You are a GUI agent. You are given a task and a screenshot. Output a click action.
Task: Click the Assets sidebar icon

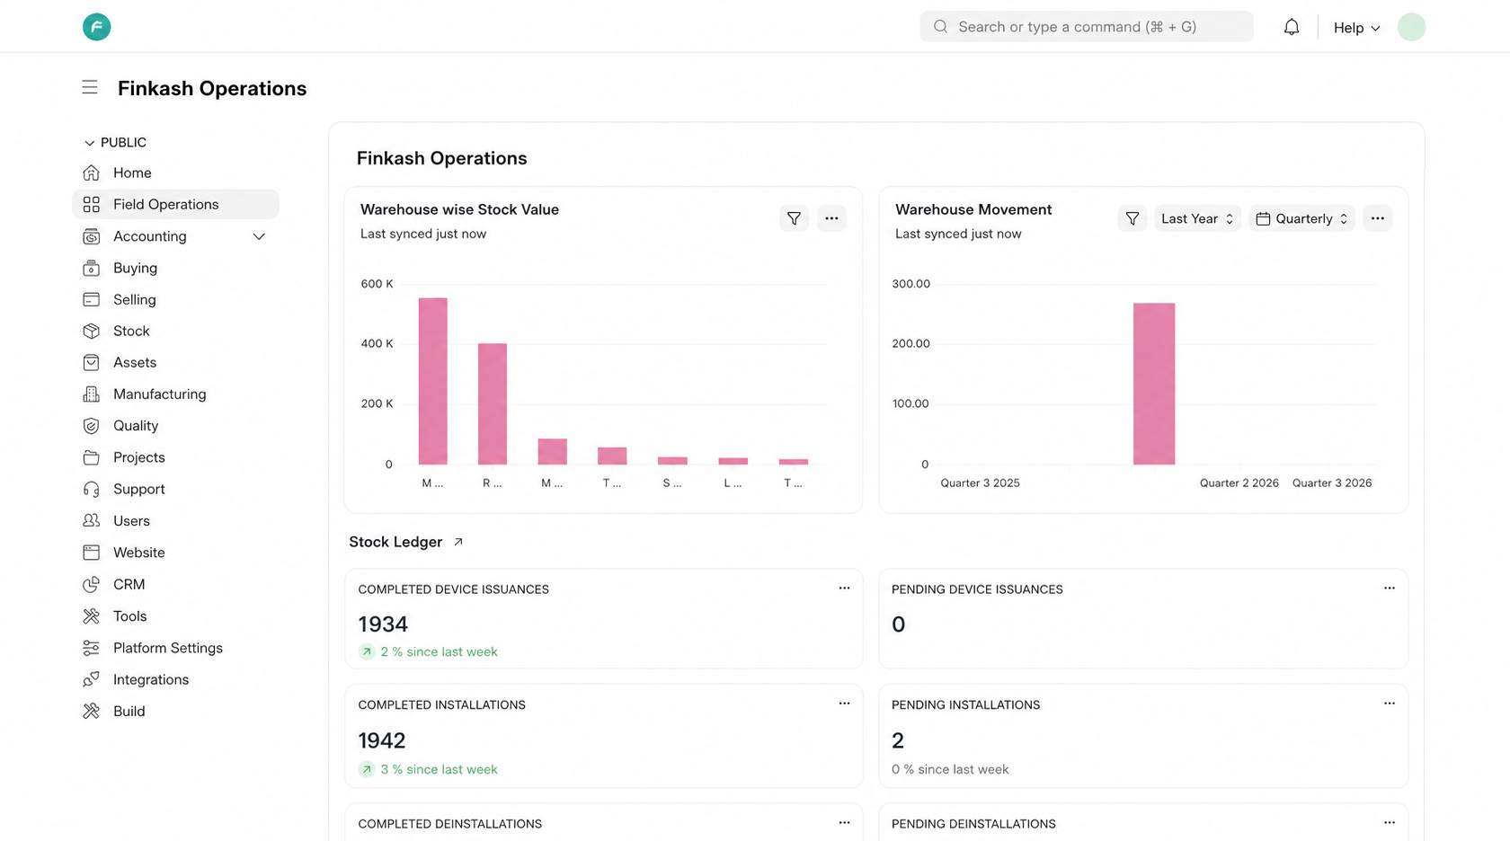91,362
